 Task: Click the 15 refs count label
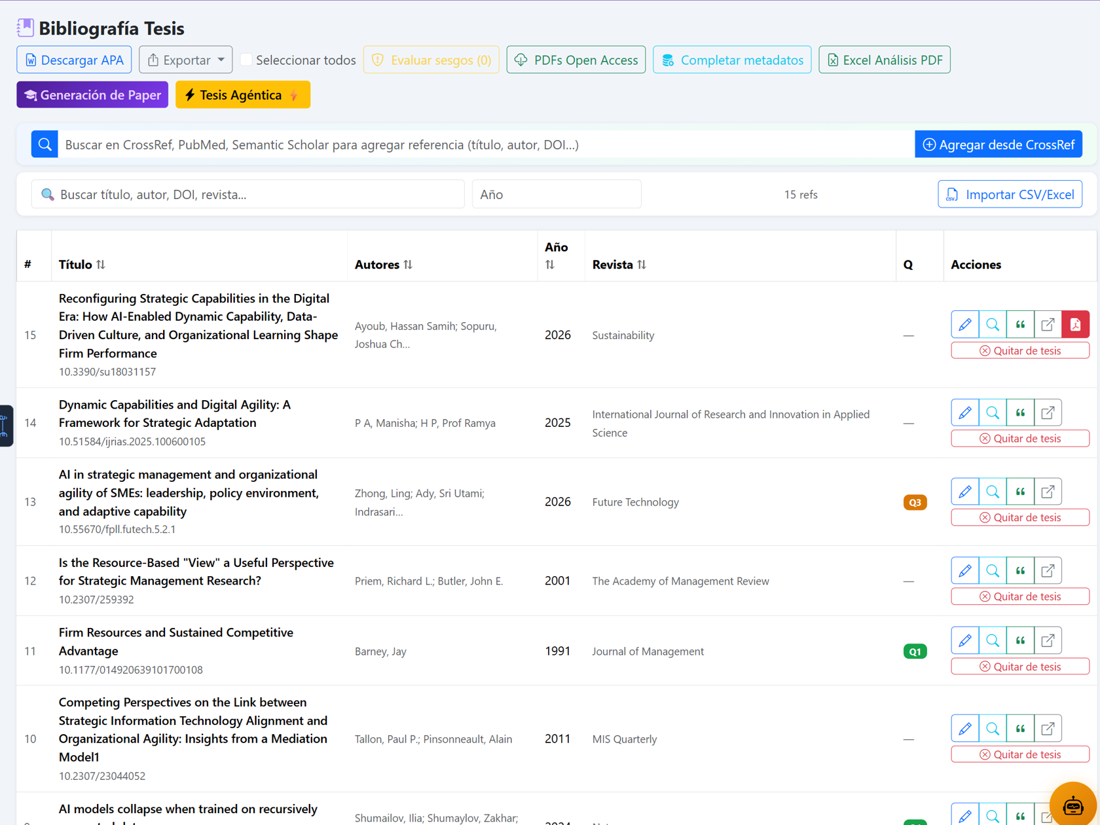point(801,194)
